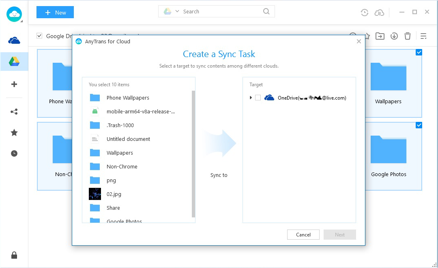Click the magnifier icon in the search box
438x268 pixels.
pyautogui.click(x=266, y=11)
